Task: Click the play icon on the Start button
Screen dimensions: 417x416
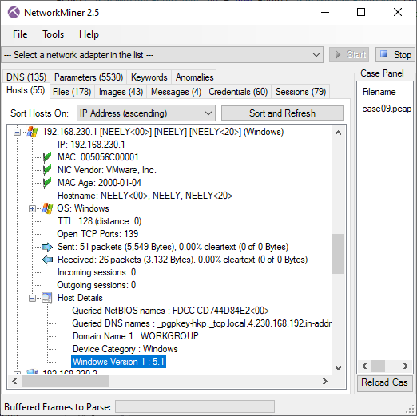Action: (338, 55)
